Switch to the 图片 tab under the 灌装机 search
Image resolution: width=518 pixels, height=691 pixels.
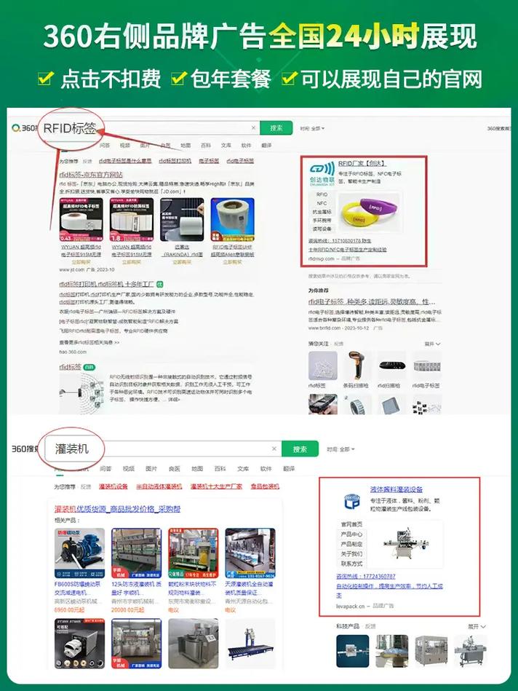[151, 468]
